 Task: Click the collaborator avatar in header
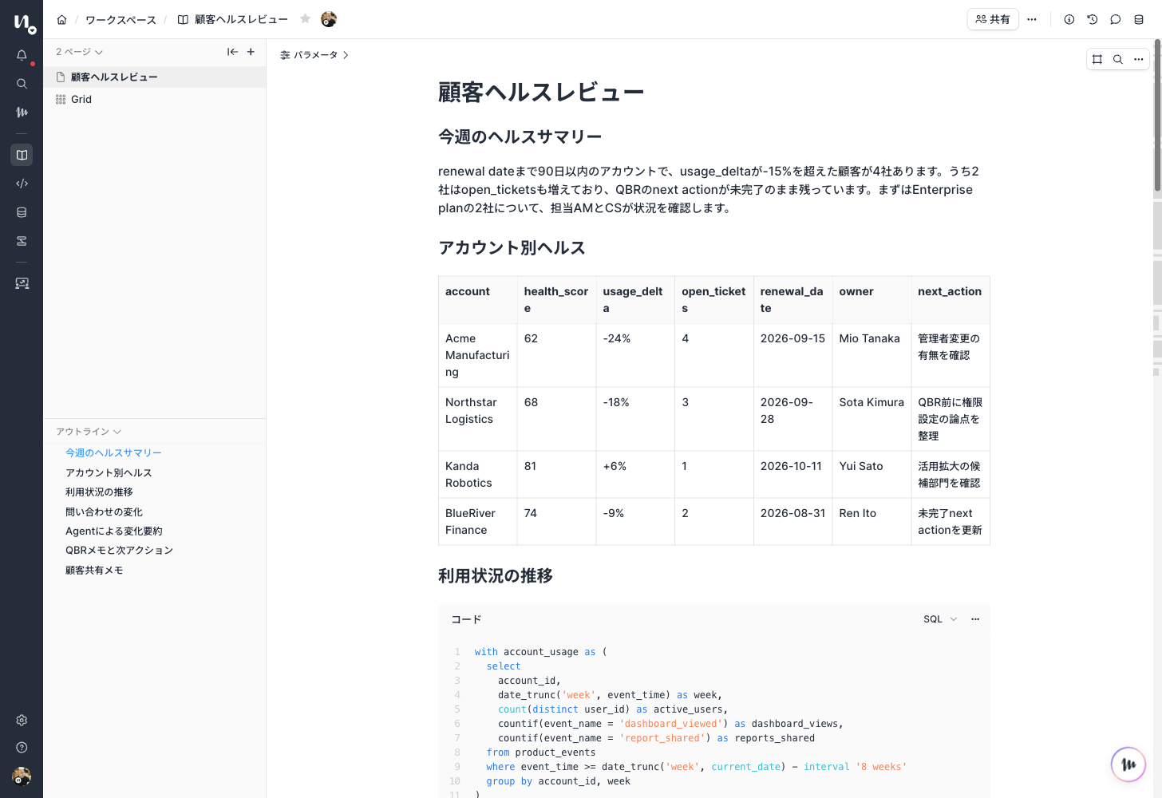(328, 19)
